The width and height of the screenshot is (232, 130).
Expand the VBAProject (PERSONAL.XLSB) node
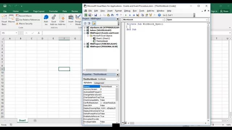[84, 47]
